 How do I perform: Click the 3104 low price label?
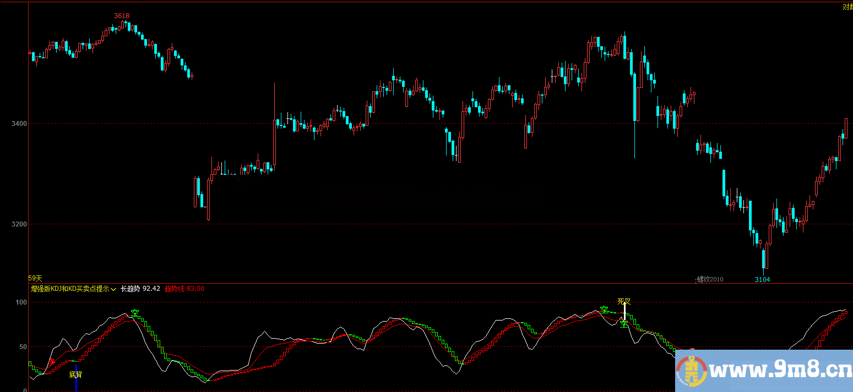[x=762, y=279]
